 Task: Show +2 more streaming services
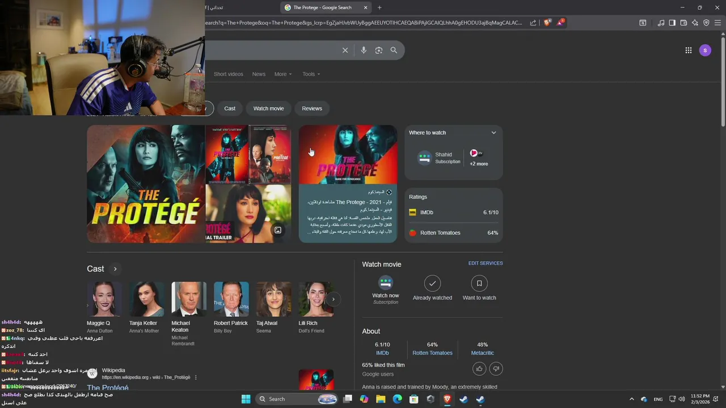(479, 158)
